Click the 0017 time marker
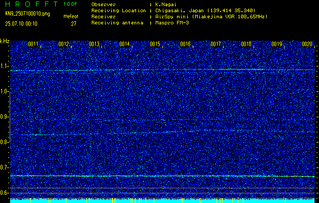319x203 pixels. point(216,44)
